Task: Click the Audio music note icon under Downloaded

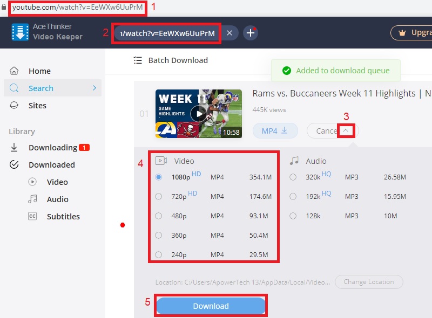Action: click(32, 199)
